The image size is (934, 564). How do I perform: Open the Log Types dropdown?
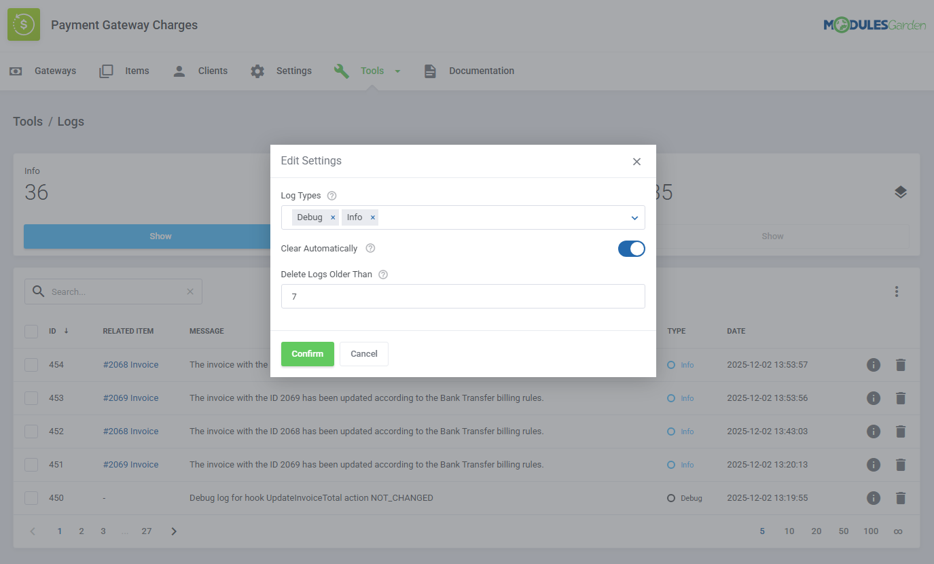(x=634, y=217)
